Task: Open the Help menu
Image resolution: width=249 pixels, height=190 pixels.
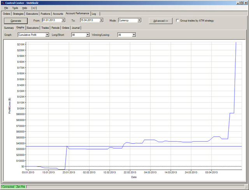Action: pos(25,8)
